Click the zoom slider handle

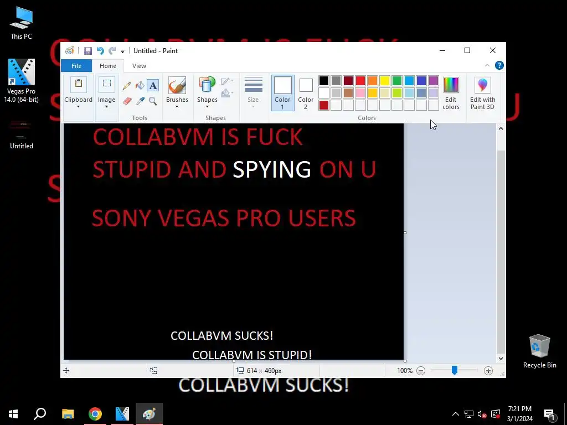pos(455,370)
